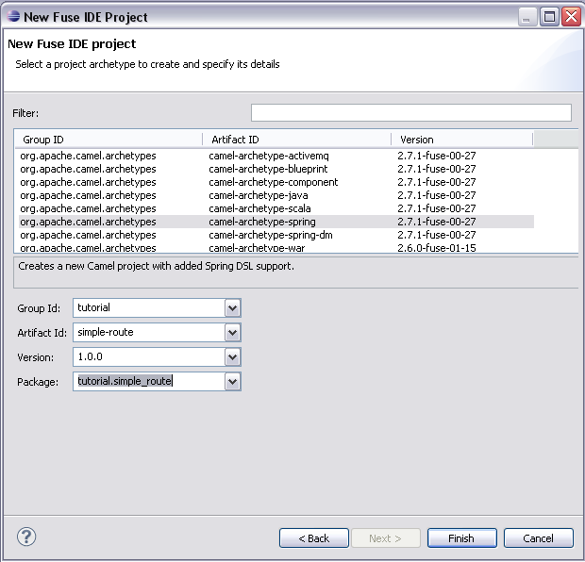
Task: Expand the Artifact Id dropdown arrow
Action: (x=232, y=333)
